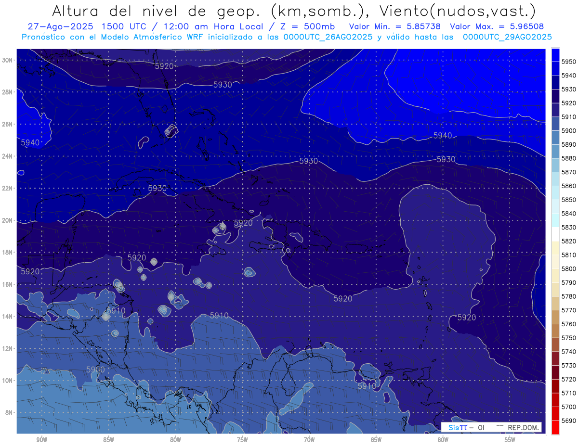This screenshot has height=446, width=578.
Task: Click the 18N latitude axis label
Action: pos(8,252)
